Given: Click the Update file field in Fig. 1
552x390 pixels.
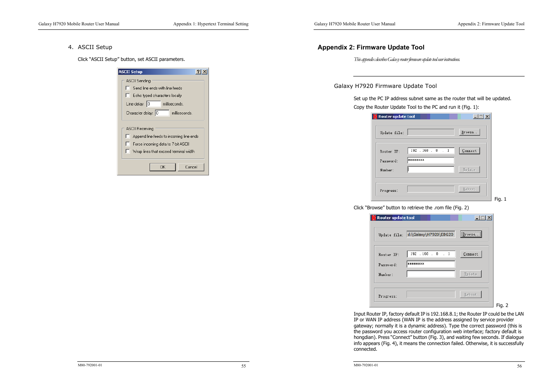Looking at the screenshot, I should pos(431,132).
